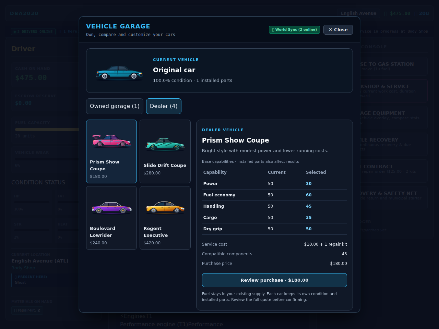Click the pink Prism Show Coupe car image
Image resolution: width=439 pixels, height=329 pixels.
(111, 141)
